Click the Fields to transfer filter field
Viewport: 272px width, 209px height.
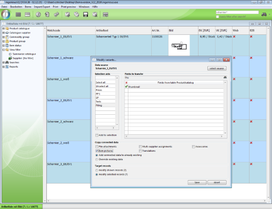click(x=173, y=78)
